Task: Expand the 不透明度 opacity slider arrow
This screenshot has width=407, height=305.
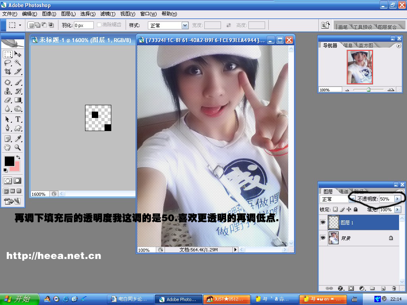Action: [397, 199]
